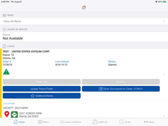Tap the green warning triangle icon
The width and height of the screenshot is (168, 126).
[x=6, y=72]
